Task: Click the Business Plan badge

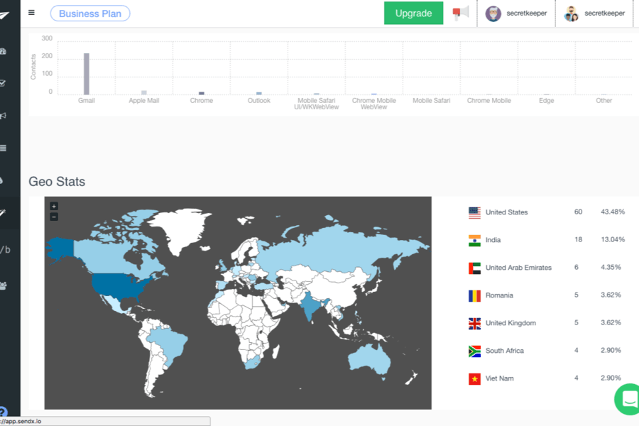Action: click(90, 13)
